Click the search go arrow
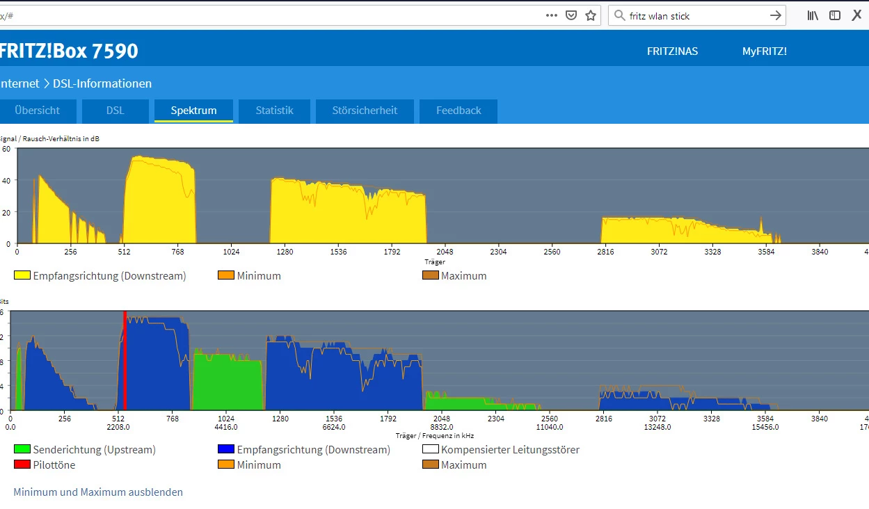The image size is (869, 509). (x=776, y=15)
